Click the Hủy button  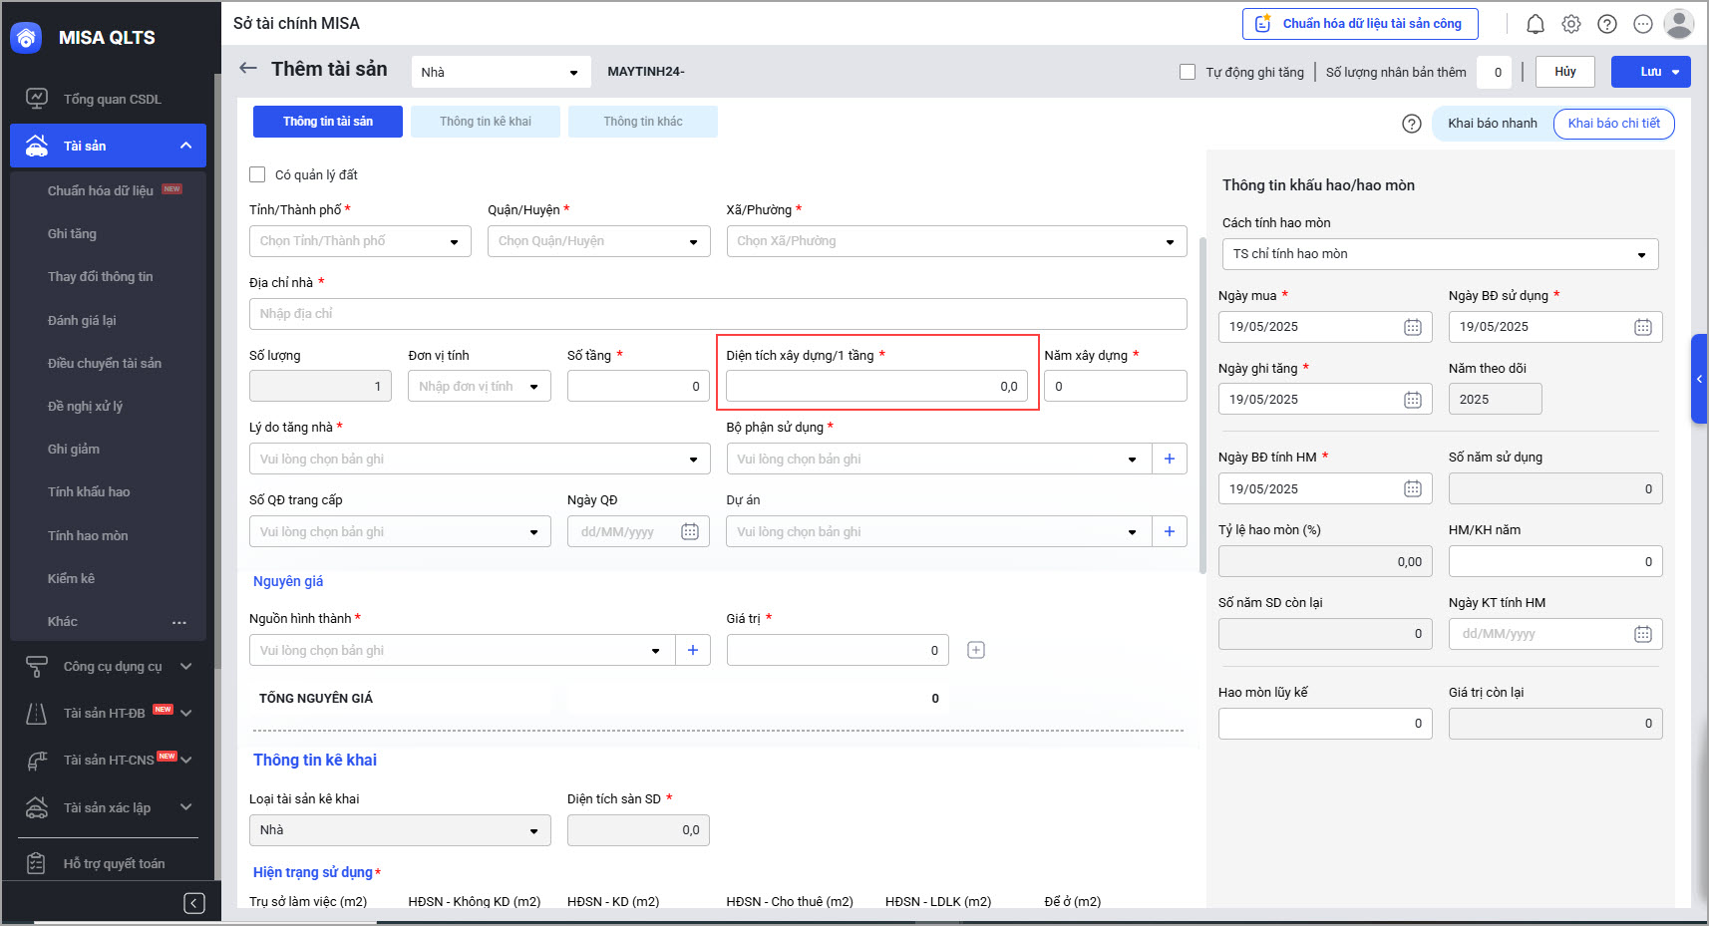(x=1564, y=72)
